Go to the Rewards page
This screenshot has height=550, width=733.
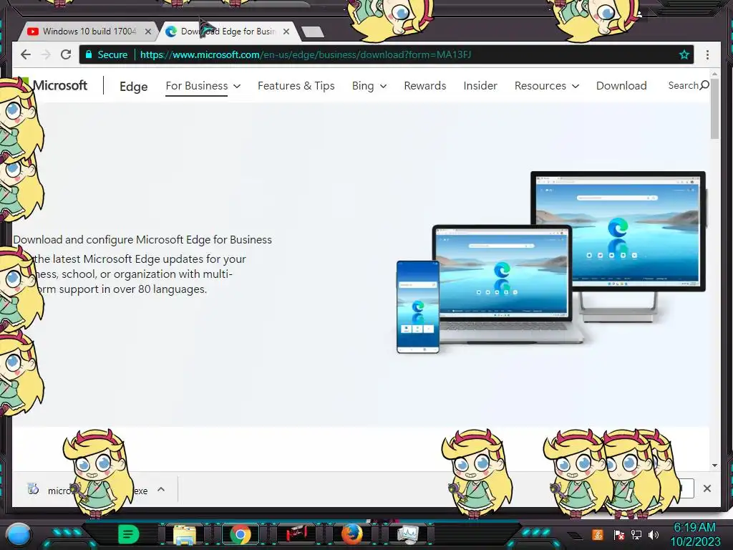425,86
